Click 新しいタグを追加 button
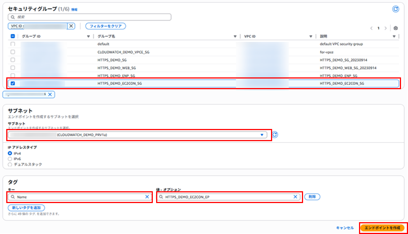The width and height of the screenshot is (408, 234). click(26, 208)
